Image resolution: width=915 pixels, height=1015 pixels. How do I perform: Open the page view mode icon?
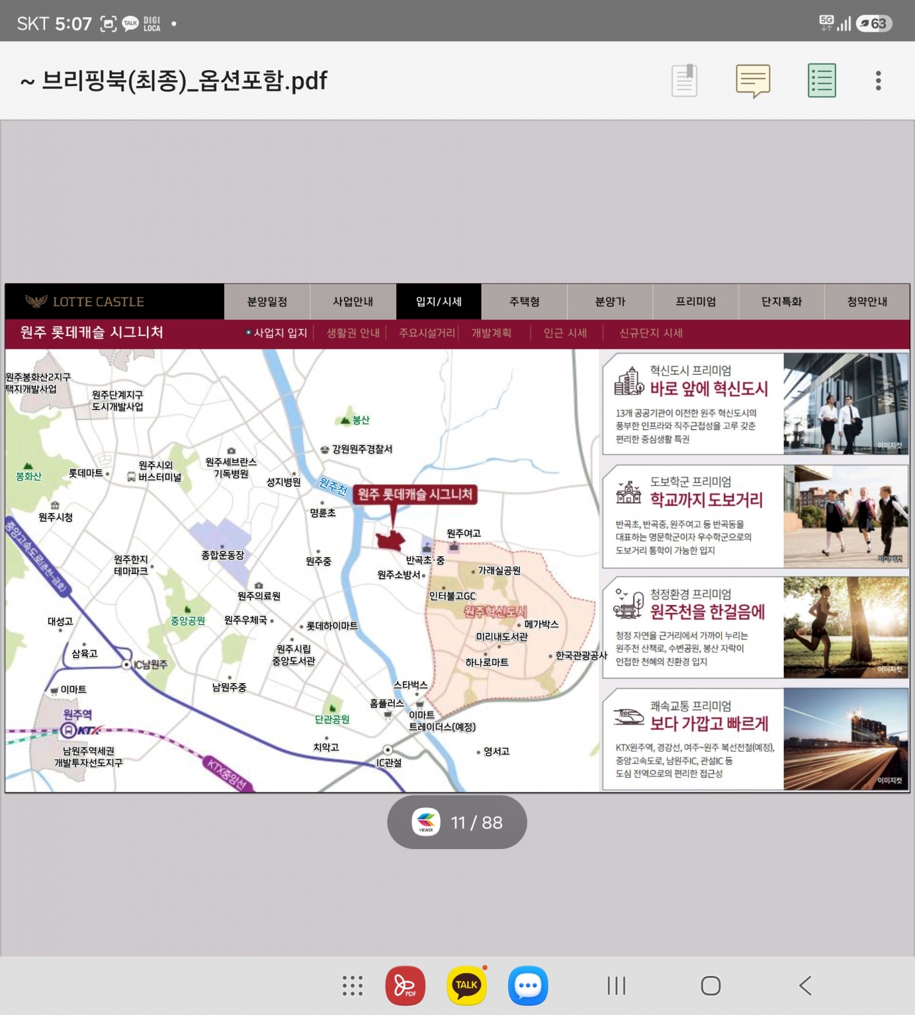(684, 81)
